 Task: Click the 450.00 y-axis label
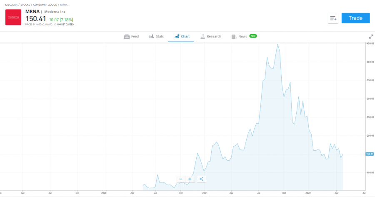370,43
